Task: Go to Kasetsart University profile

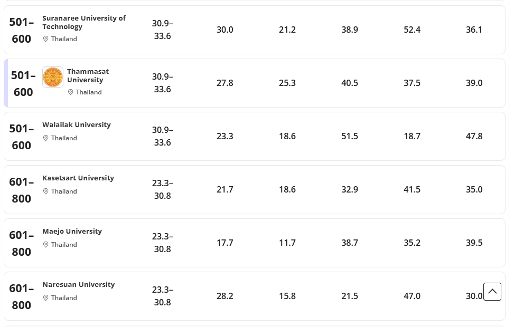Action: tap(78, 178)
